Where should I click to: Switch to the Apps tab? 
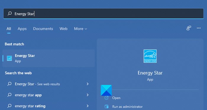coord(22,29)
